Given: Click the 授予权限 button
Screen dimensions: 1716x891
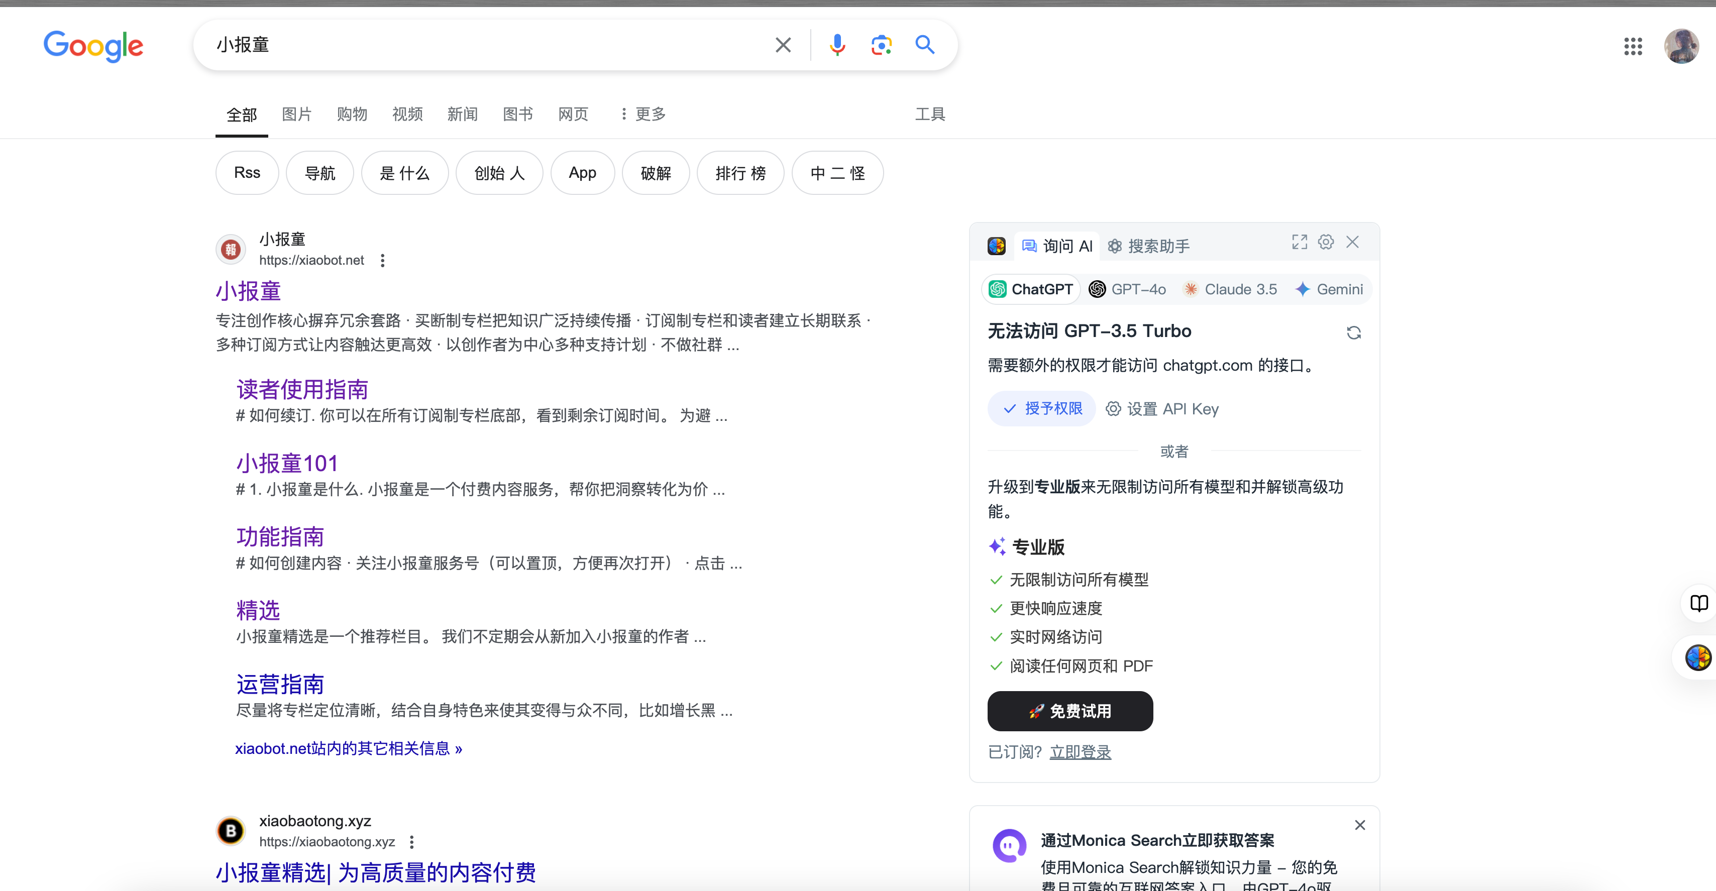Looking at the screenshot, I should tap(1041, 408).
